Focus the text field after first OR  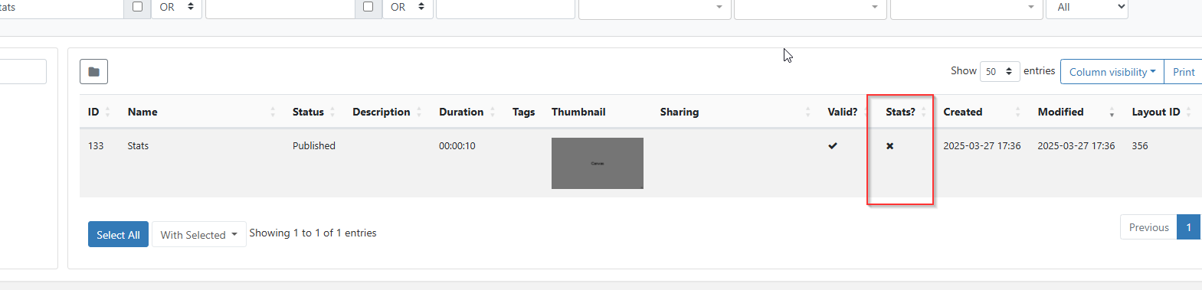(x=280, y=8)
